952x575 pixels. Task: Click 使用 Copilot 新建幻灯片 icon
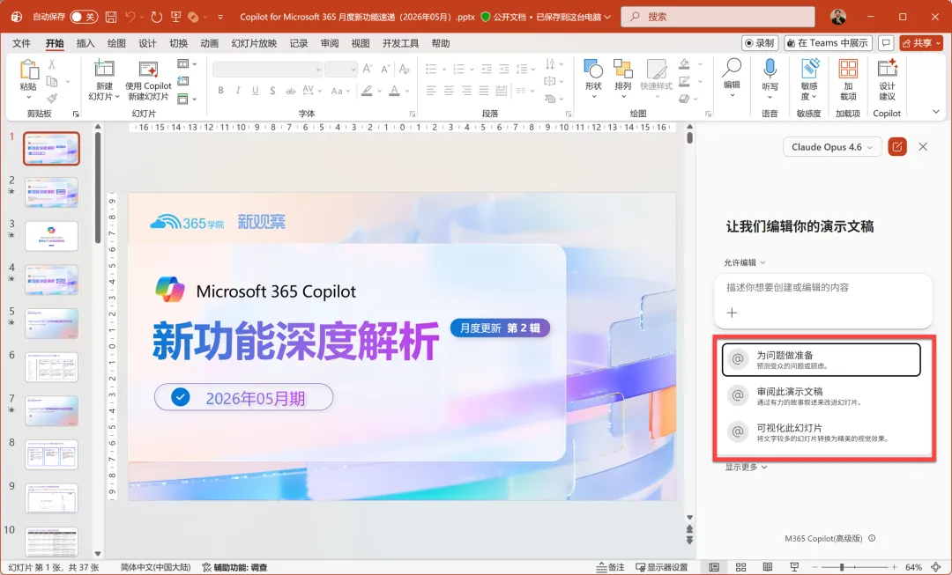pos(149,70)
